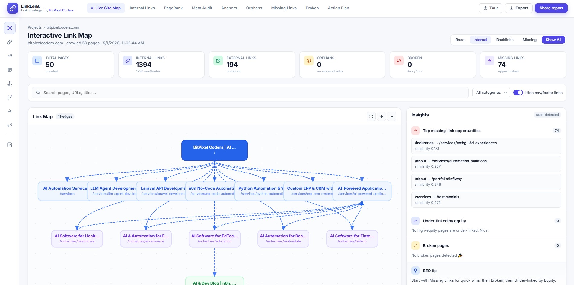Click the Broken card icon
574x285 pixels.
[x=399, y=61]
